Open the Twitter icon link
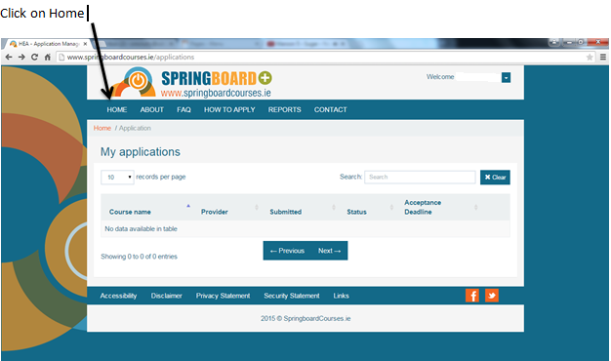The image size is (611, 361). pos(492,296)
